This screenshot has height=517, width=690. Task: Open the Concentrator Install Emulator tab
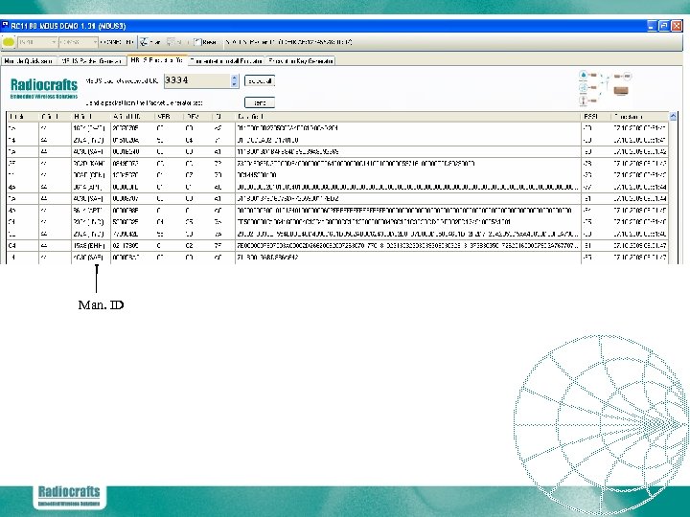pos(226,61)
